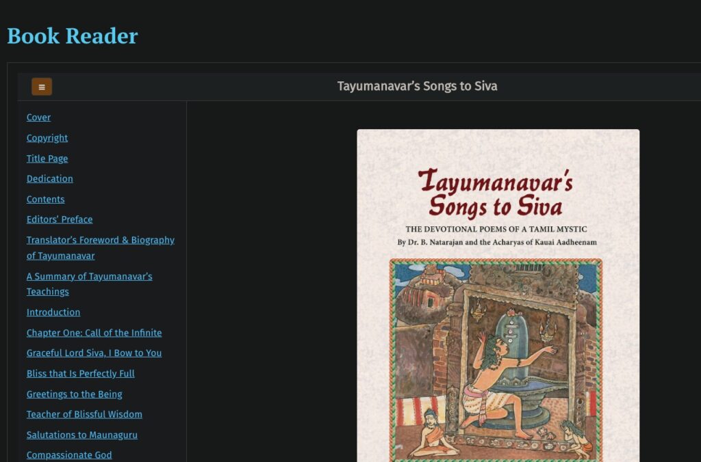Screen dimensions: 701x462
Task: Open Teacher of Blissful Wisdom chapter
Action: click(84, 414)
